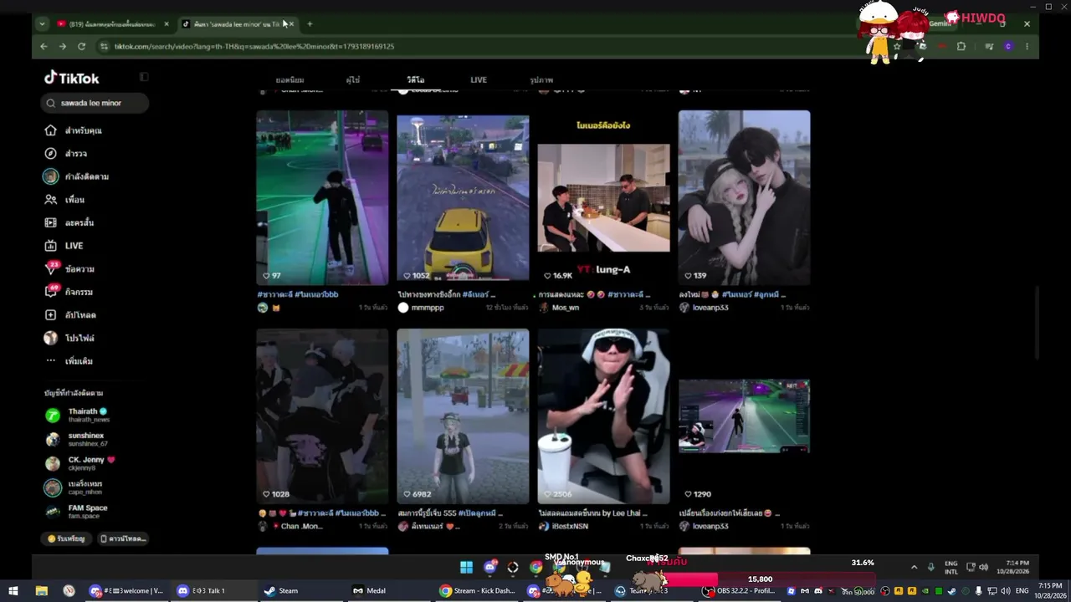Open the Explore (สำรวจ) compass icon

50,154
